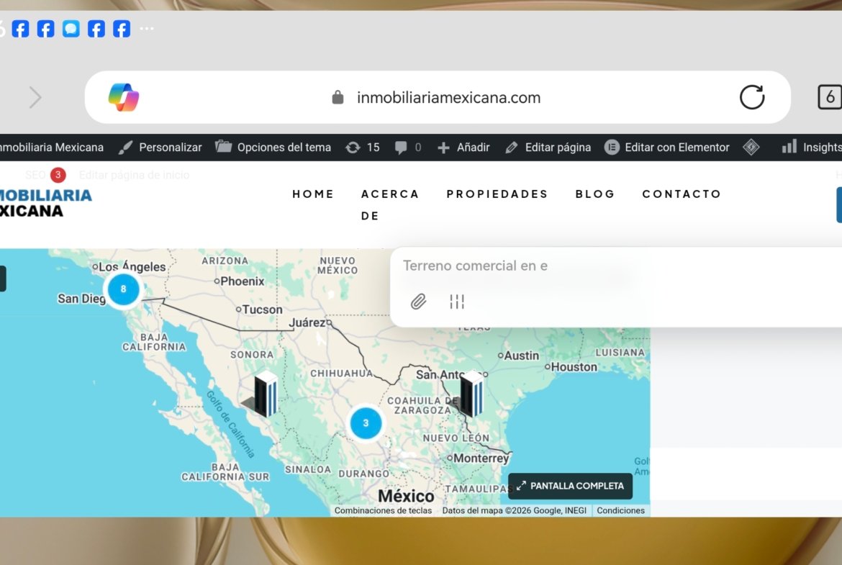Click the Copilot icon in the address bar

[123, 97]
